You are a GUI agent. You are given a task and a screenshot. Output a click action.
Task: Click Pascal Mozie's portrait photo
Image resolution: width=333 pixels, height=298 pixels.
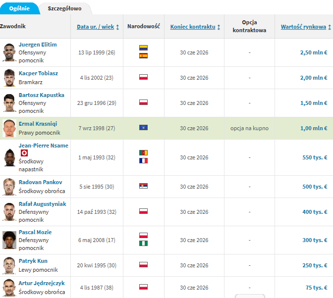[9, 240]
